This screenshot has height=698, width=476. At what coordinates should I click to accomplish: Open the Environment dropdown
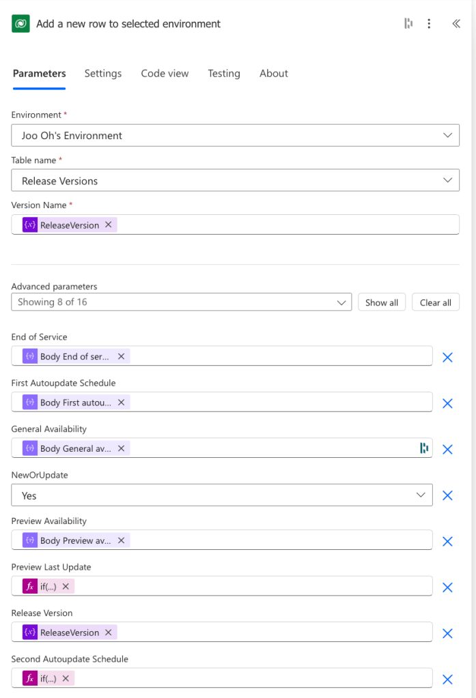(235, 135)
